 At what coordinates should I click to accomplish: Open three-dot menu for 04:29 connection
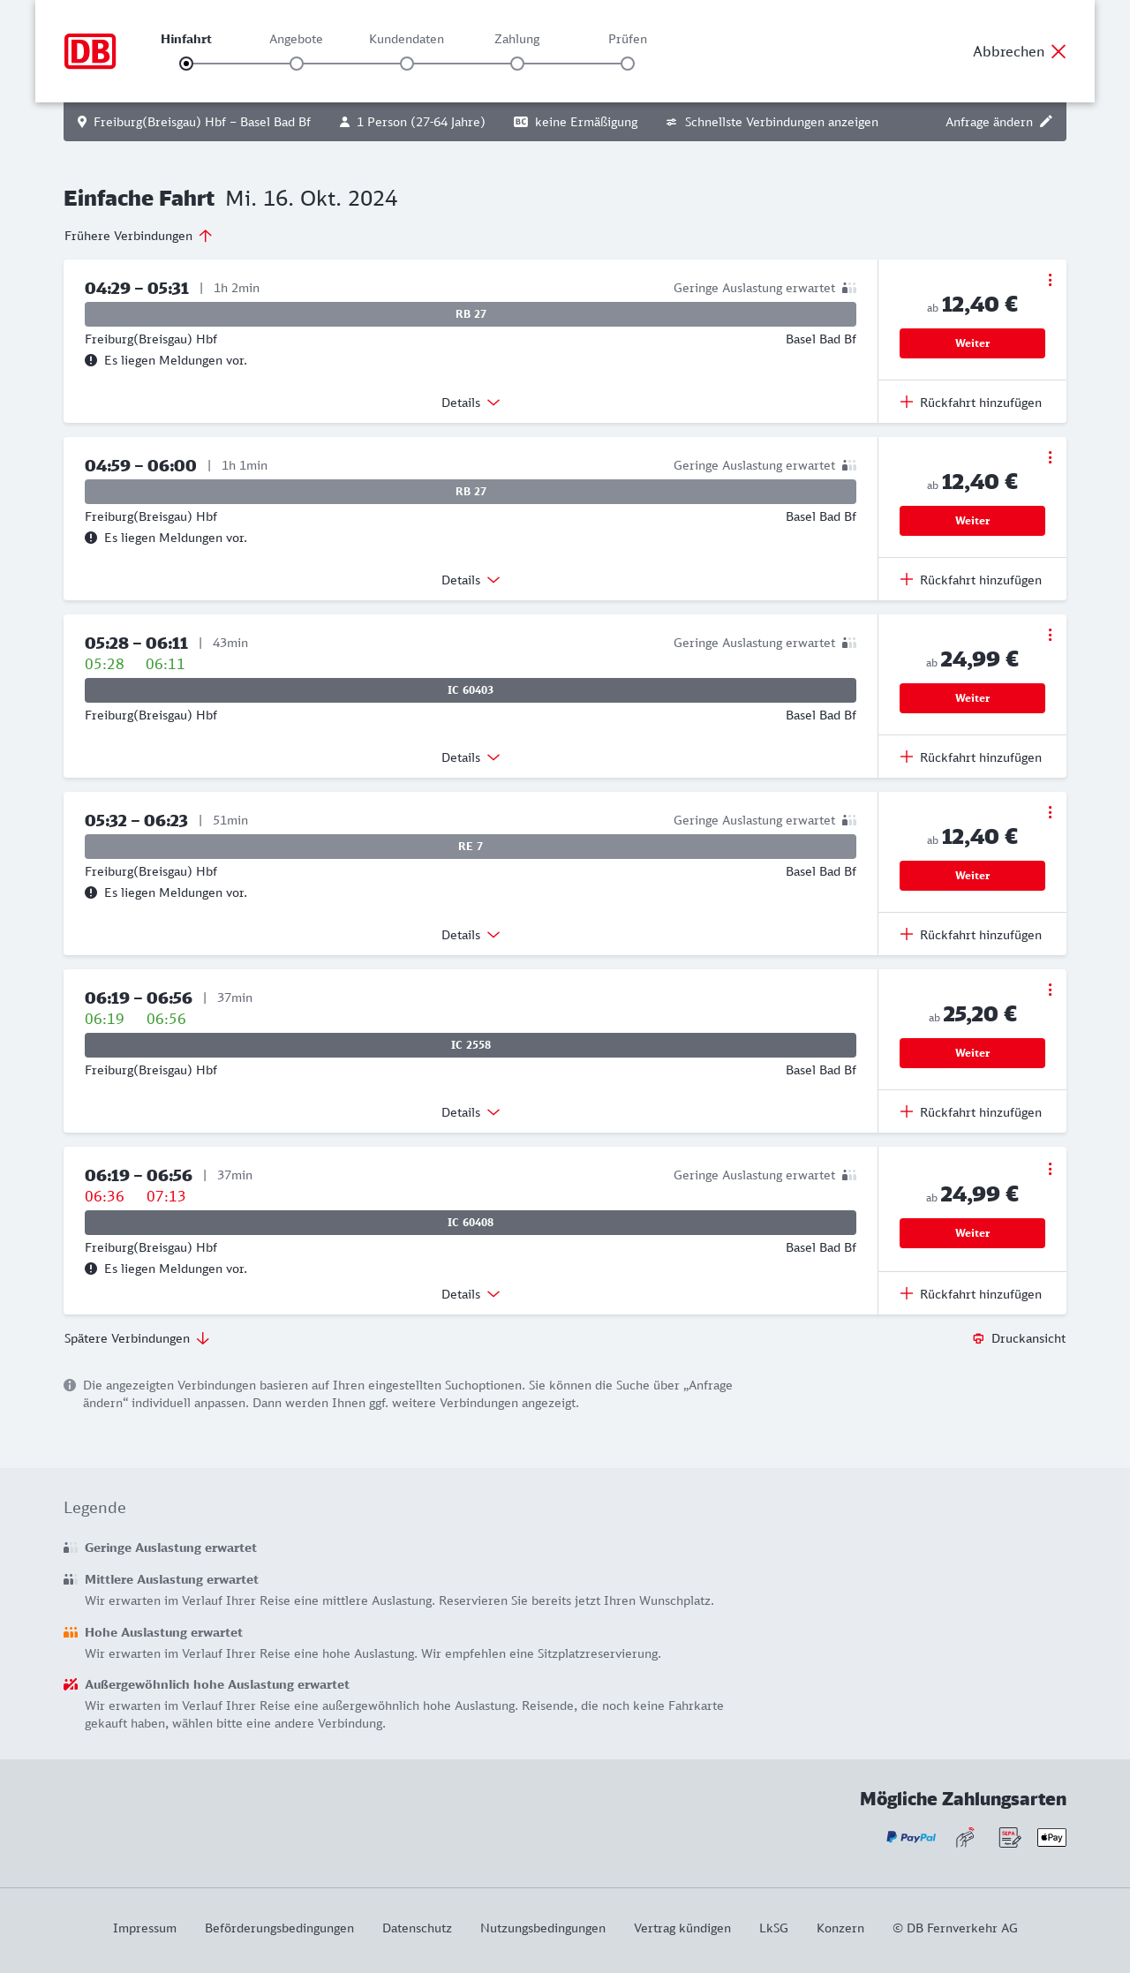click(x=1050, y=280)
